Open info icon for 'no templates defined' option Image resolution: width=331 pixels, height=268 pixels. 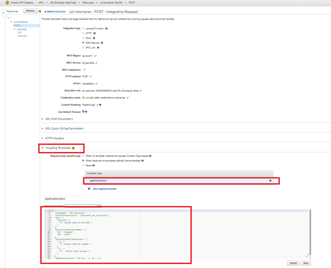tap(142, 161)
